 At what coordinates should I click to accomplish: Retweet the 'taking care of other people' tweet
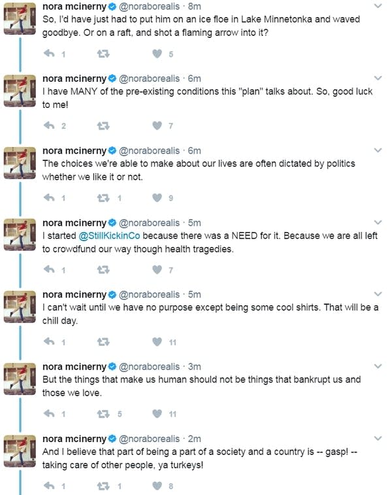tap(103, 486)
